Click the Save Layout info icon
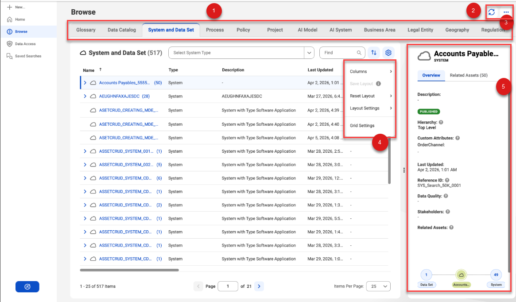516x302 pixels. [x=378, y=84]
